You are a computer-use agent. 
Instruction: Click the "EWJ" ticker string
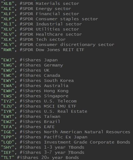(8, 60)
